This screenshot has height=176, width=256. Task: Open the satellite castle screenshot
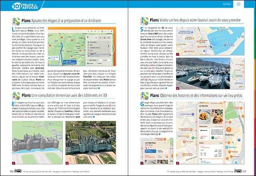[x=91, y=142]
